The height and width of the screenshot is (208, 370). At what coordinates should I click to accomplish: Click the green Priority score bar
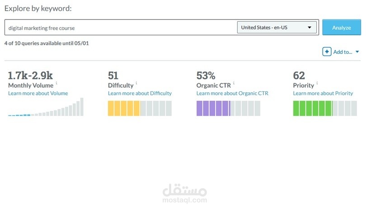click(x=325, y=108)
